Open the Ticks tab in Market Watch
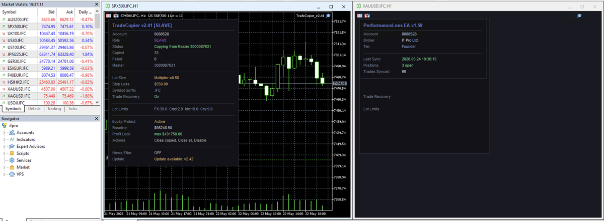This screenshot has width=604, height=221. tap(72, 109)
